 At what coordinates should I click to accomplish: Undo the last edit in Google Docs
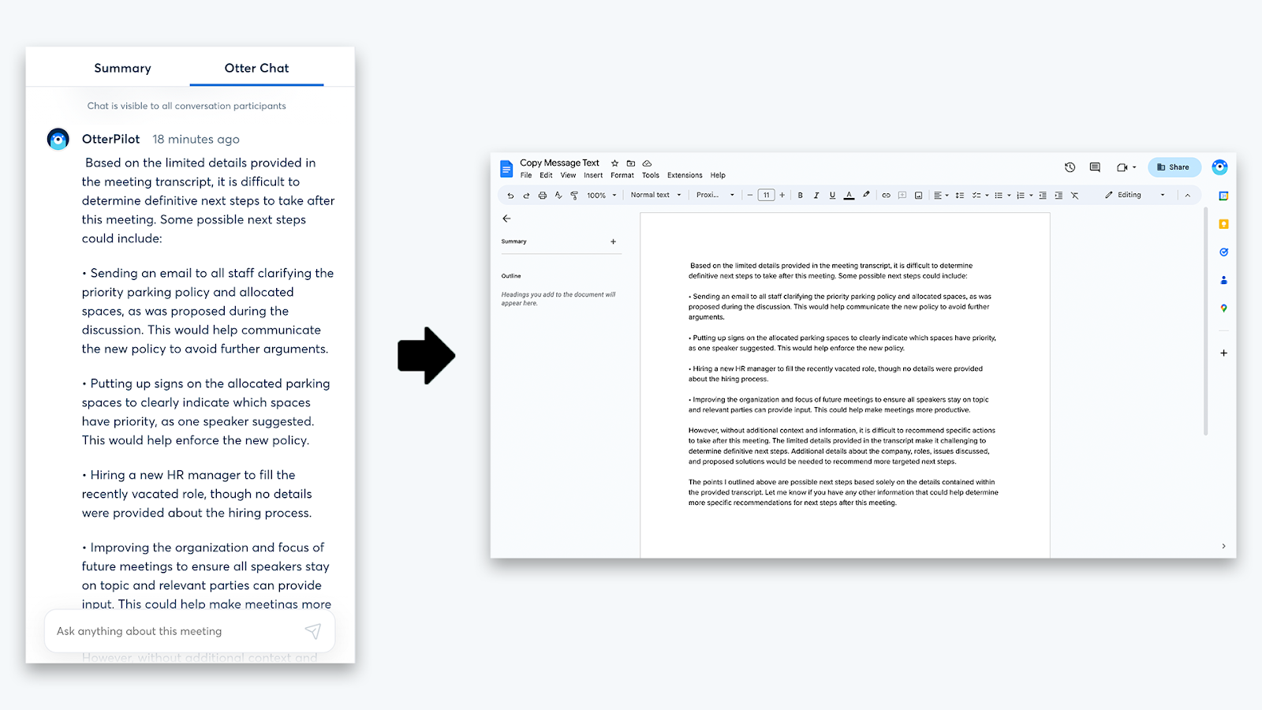click(510, 195)
